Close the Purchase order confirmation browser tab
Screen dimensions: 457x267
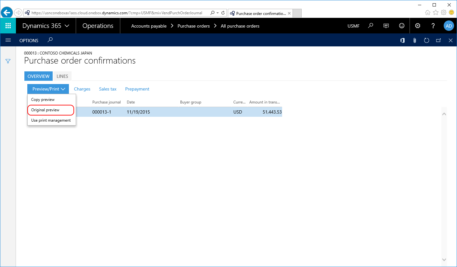click(x=289, y=13)
